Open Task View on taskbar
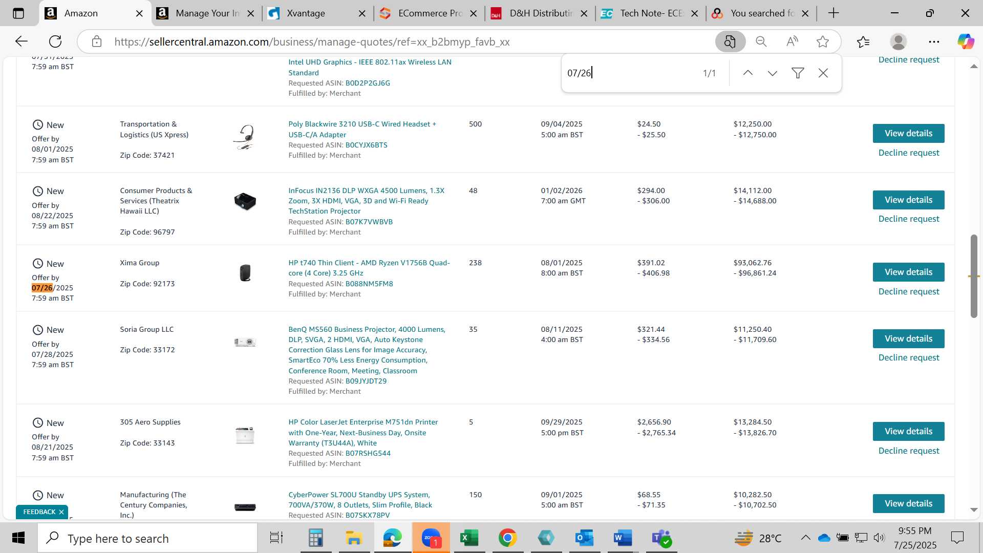 (276, 538)
